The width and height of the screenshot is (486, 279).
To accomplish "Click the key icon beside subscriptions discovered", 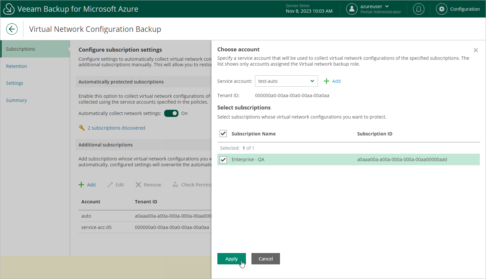I will tap(82, 128).
